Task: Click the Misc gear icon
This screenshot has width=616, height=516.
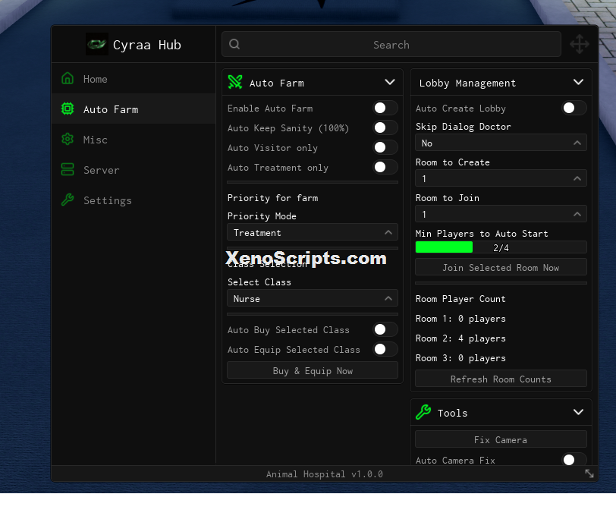Action: click(68, 139)
